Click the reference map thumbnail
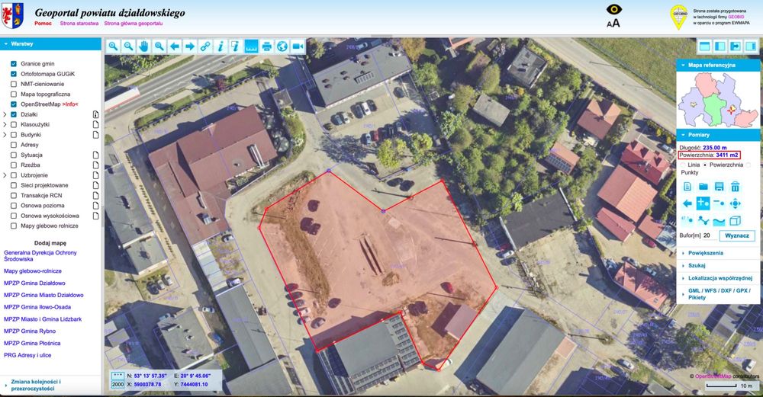 pyautogui.click(x=717, y=100)
